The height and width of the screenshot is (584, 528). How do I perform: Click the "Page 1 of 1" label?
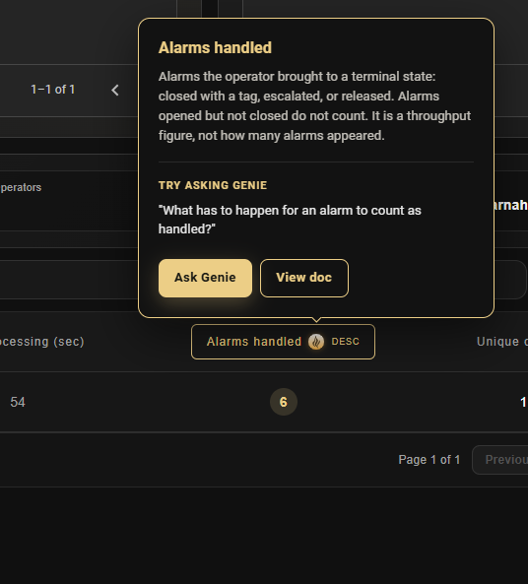429,460
